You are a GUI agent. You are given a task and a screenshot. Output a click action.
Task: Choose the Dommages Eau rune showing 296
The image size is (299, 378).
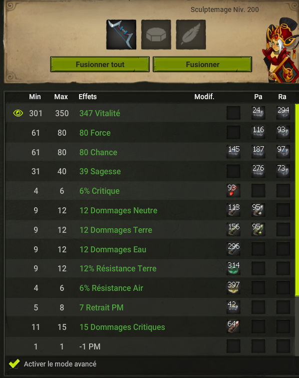click(x=233, y=249)
